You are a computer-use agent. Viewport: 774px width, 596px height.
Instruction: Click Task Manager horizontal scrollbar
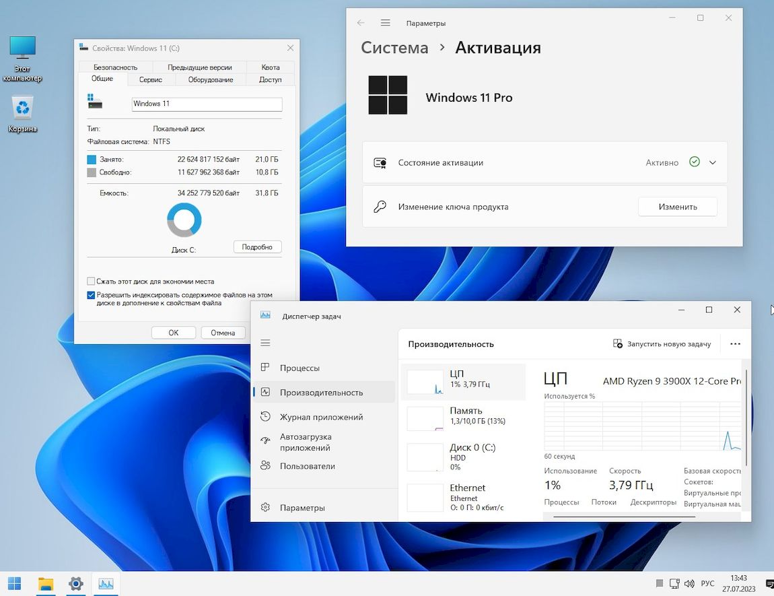(x=624, y=517)
